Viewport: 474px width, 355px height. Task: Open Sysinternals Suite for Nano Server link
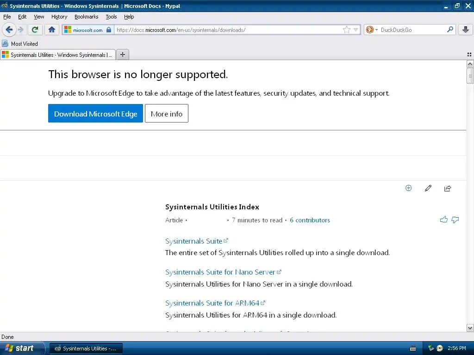coord(223,272)
